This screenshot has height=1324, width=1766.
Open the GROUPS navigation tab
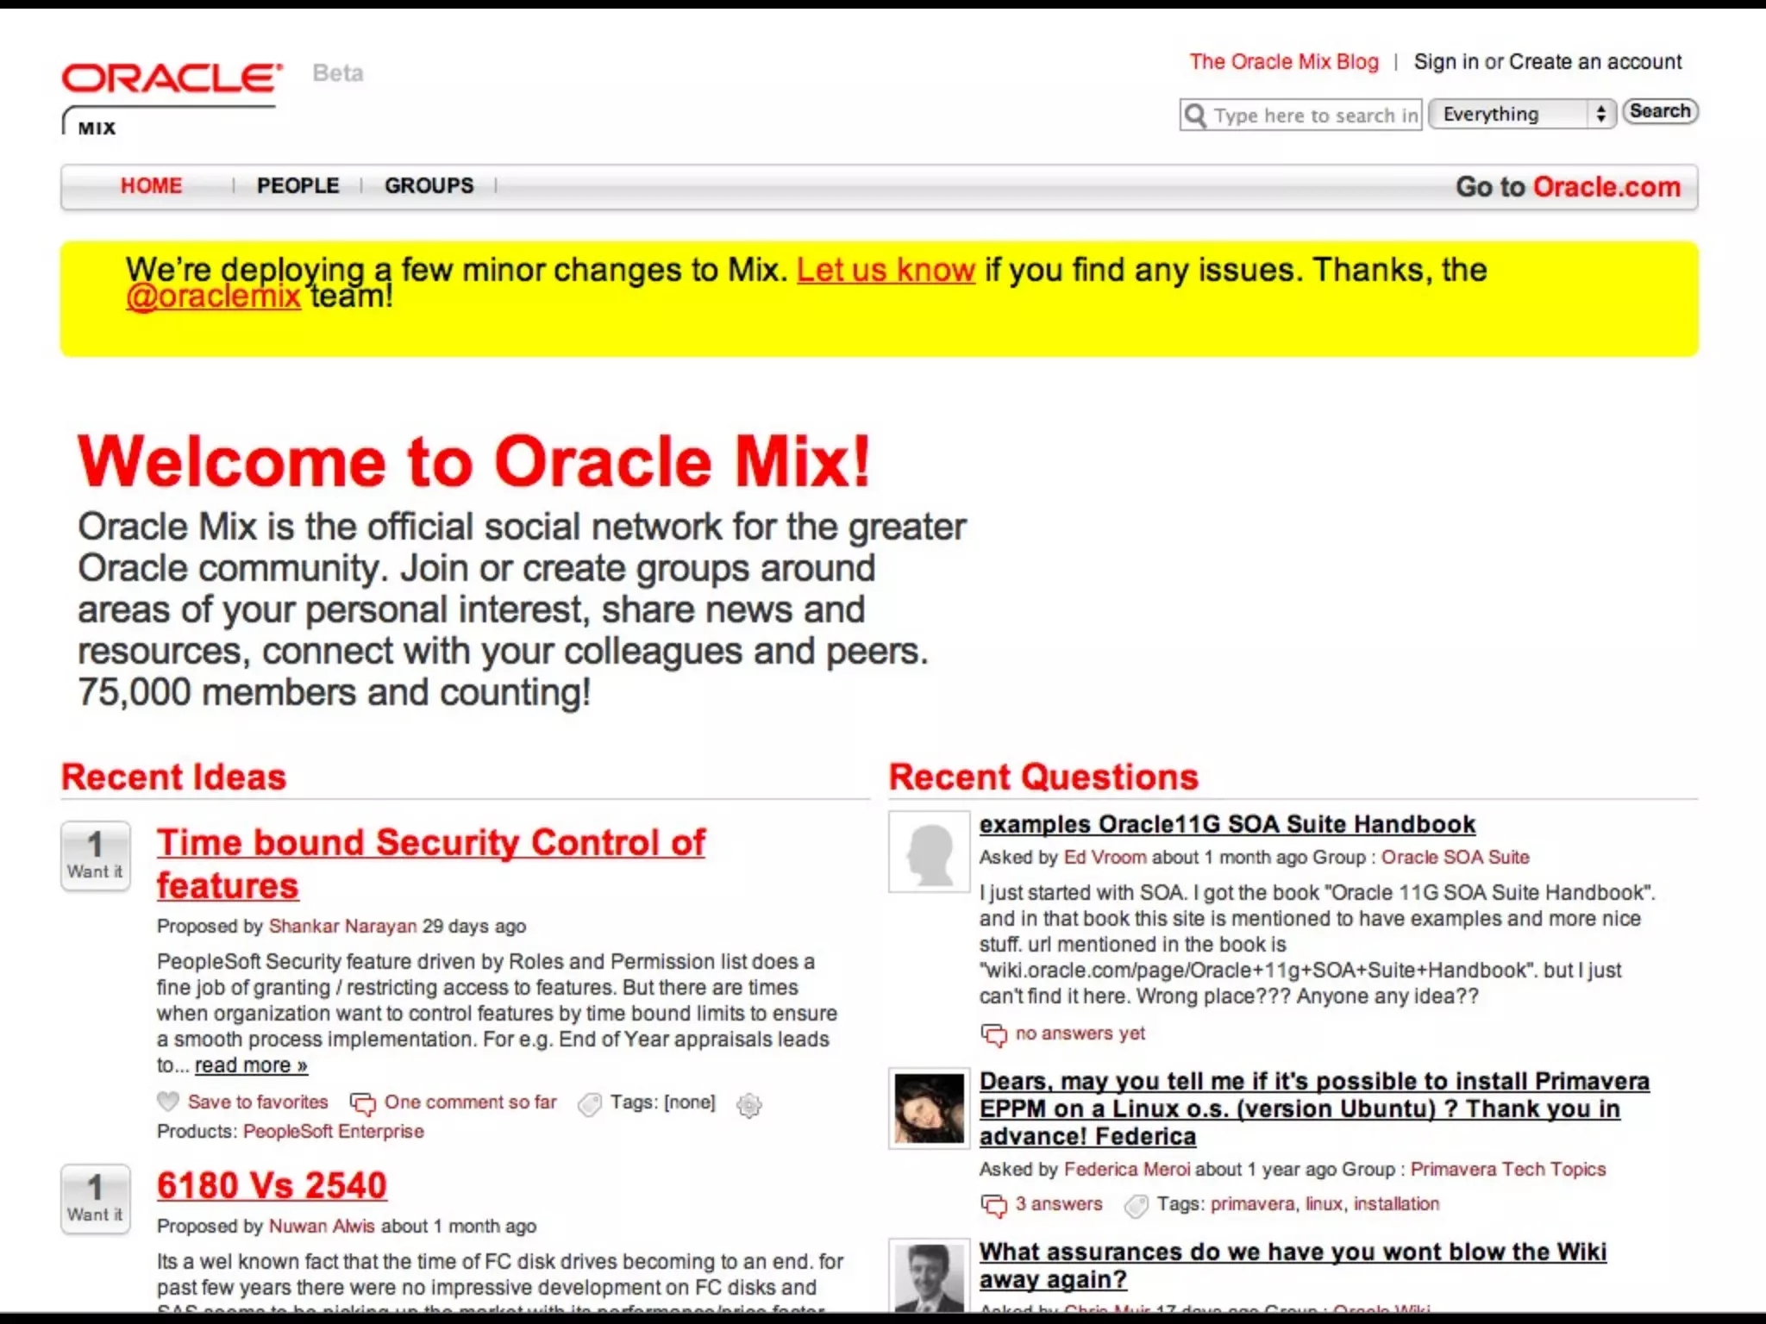(x=429, y=185)
